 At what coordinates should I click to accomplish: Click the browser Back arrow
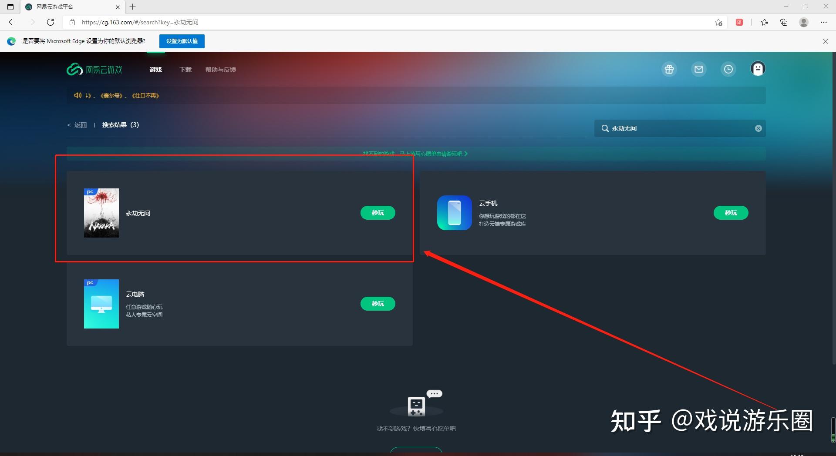pos(12,22)
